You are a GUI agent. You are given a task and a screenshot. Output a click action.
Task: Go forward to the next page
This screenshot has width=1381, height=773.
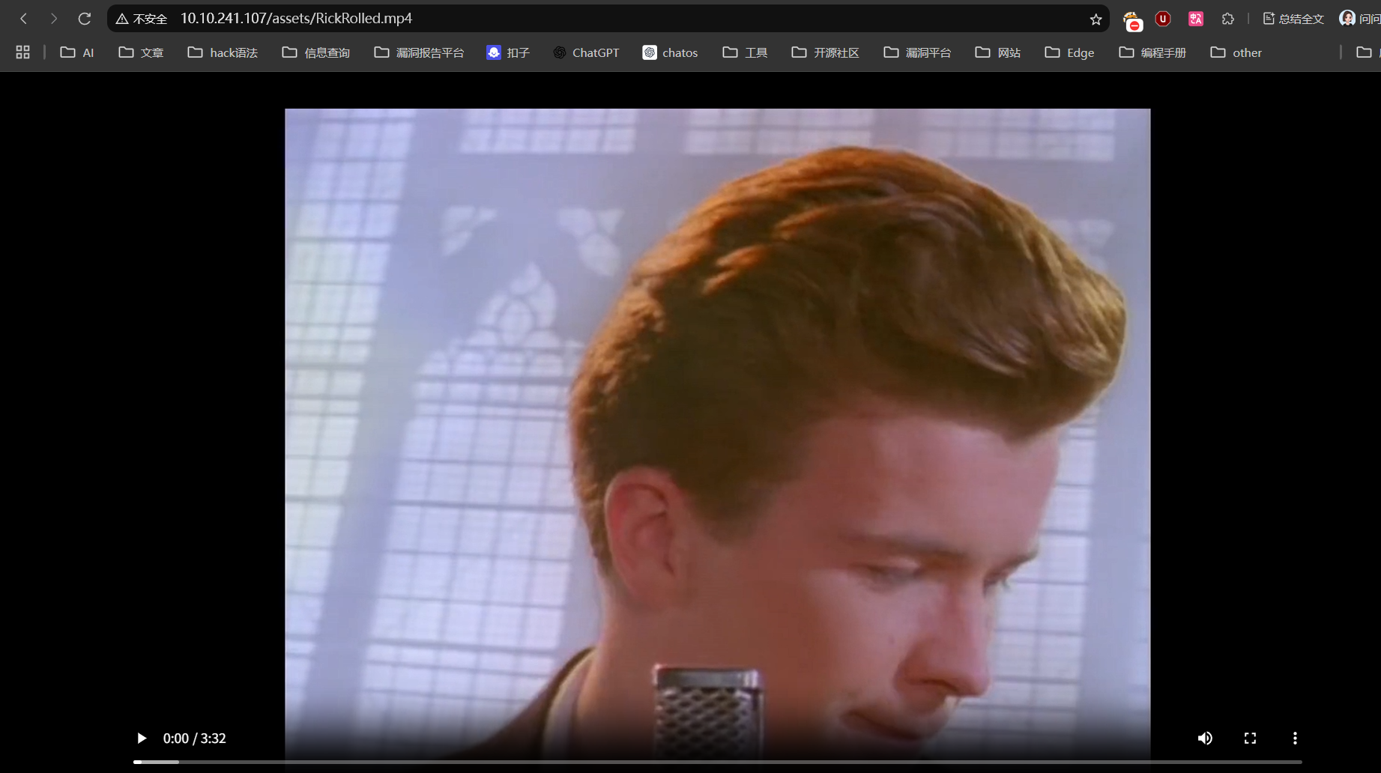[54, 19]
